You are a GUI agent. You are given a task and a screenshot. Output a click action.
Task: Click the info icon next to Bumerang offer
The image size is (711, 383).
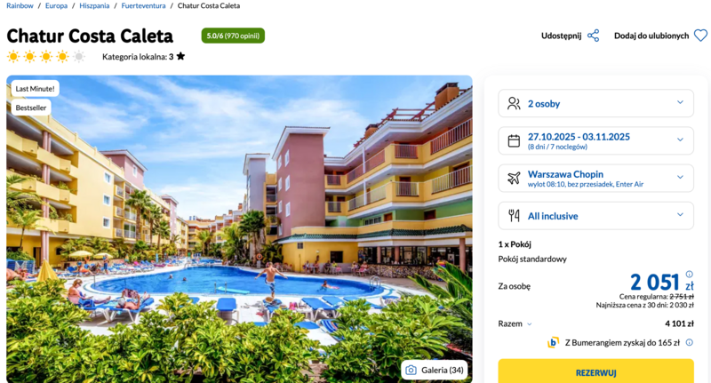click(x=690, y=342)
